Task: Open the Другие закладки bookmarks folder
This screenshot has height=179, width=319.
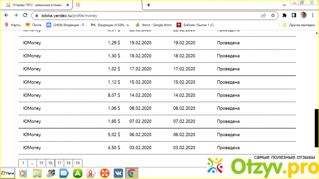Action: (x=298, y=25)
